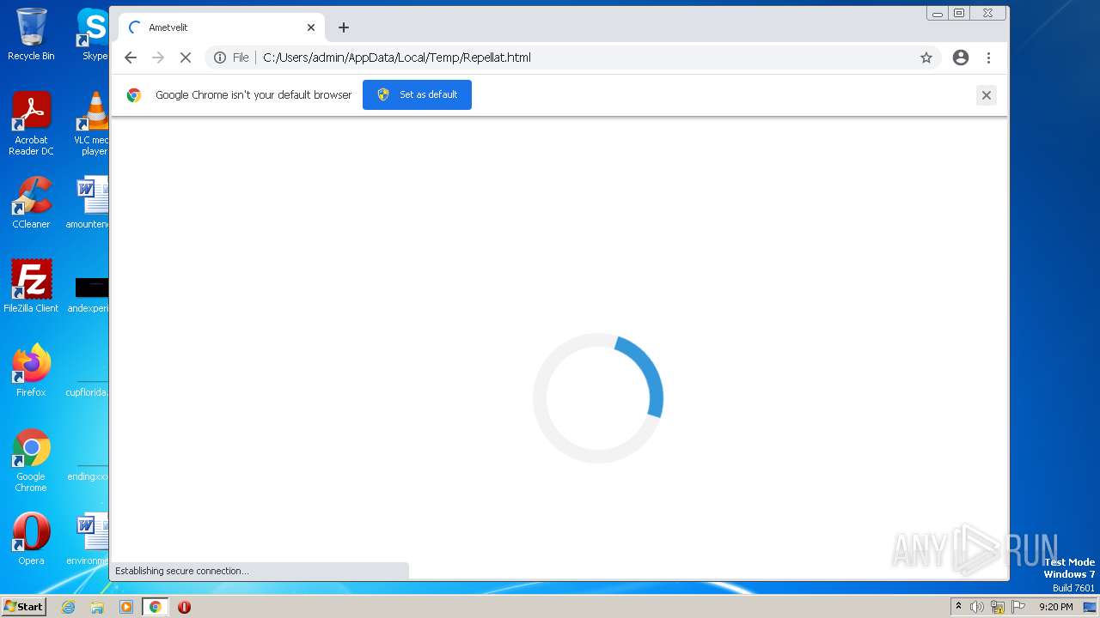Stop loading the page

point(186,58)
